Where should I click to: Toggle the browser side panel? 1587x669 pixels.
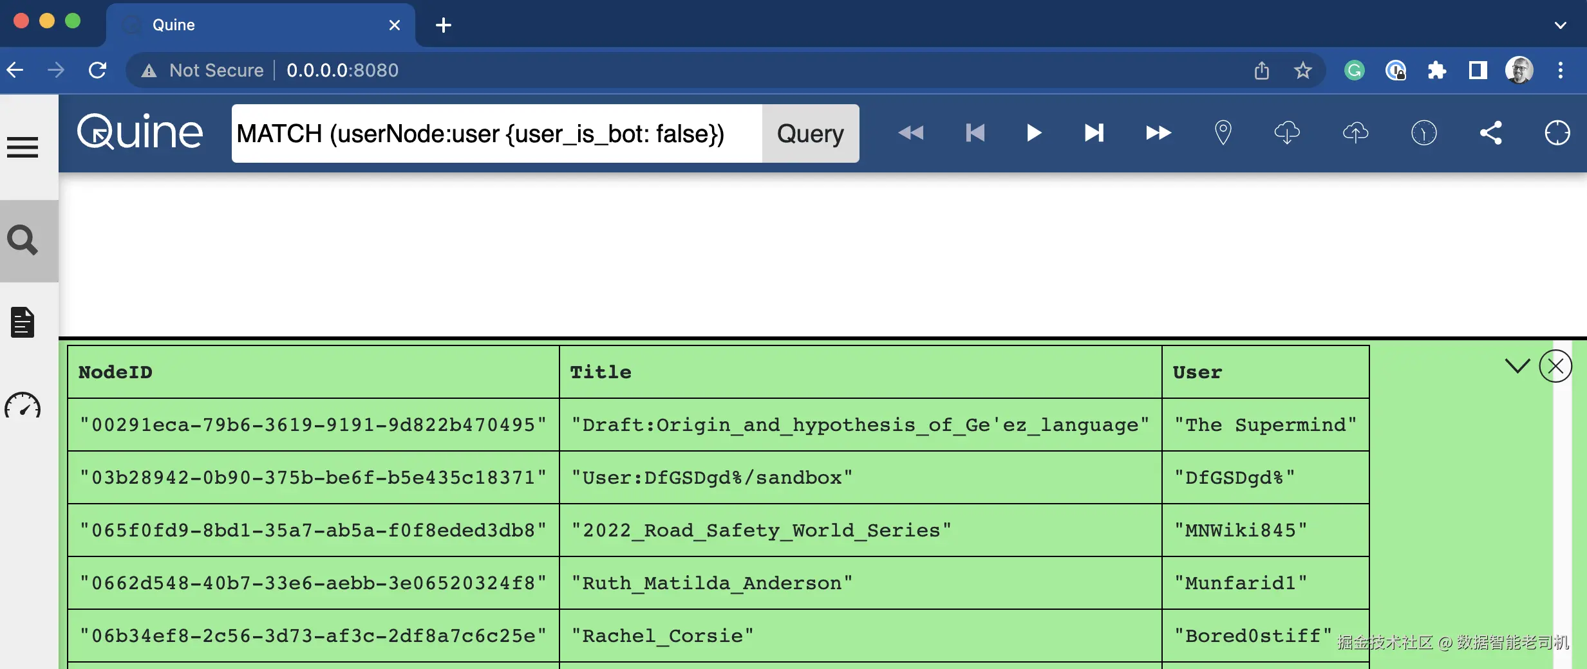[x=1478, y=70]
